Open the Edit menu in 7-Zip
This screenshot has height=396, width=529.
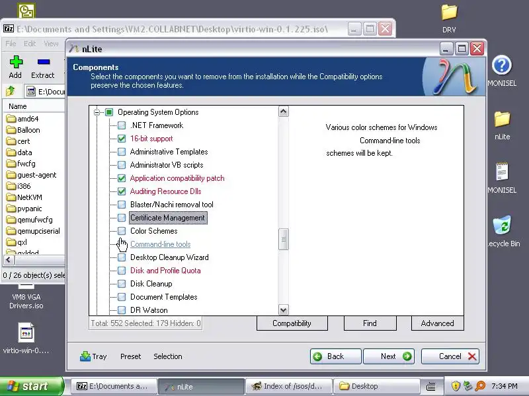(x=30, y=44)
